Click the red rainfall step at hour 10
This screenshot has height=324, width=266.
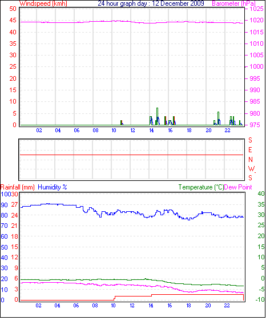click(115, 298)
